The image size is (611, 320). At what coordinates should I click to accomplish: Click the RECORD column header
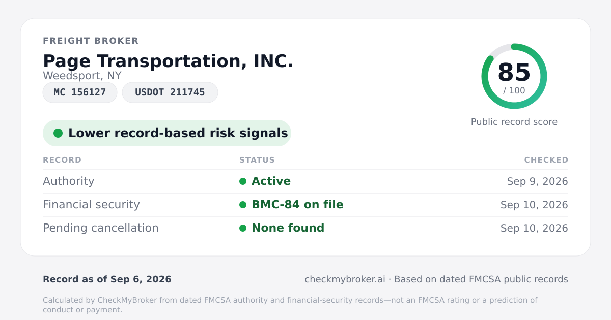pos(62,160)
